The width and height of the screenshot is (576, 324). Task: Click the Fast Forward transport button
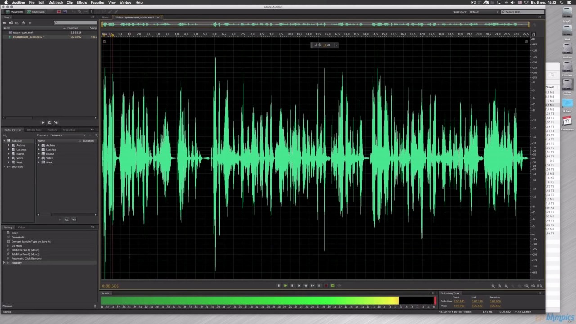pyautogui.click(x=312, y=285)
